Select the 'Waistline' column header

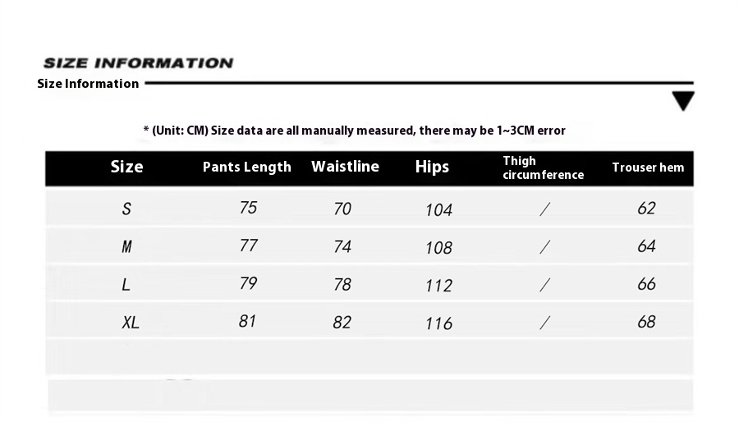(345, 167)
